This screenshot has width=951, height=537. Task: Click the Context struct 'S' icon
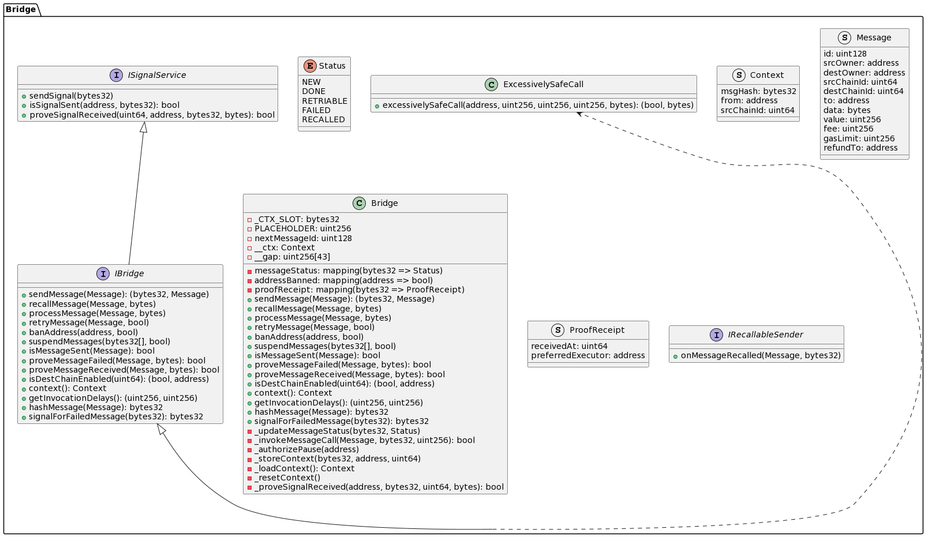(739, 75)
